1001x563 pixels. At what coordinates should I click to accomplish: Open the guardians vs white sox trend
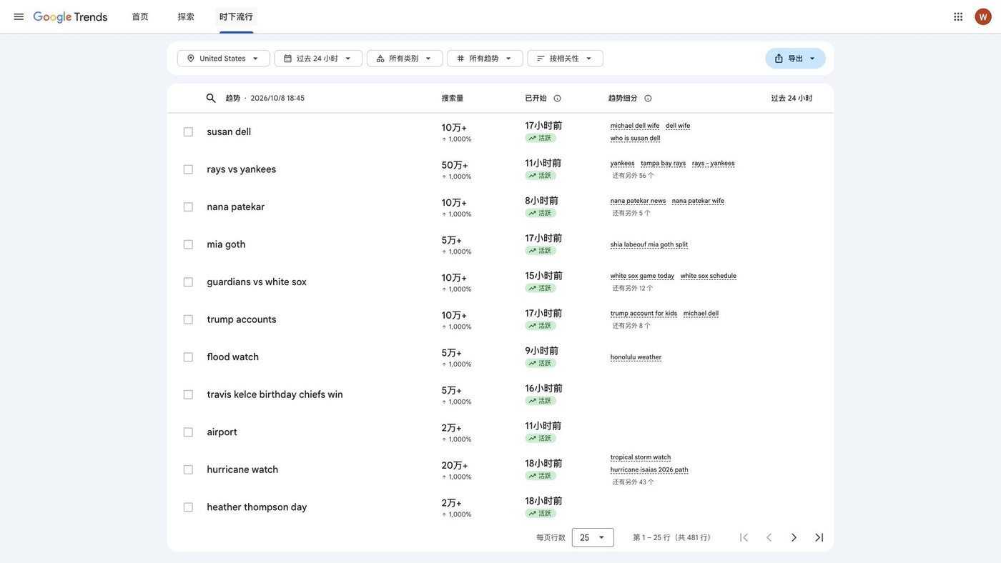[x=257, y=282]
